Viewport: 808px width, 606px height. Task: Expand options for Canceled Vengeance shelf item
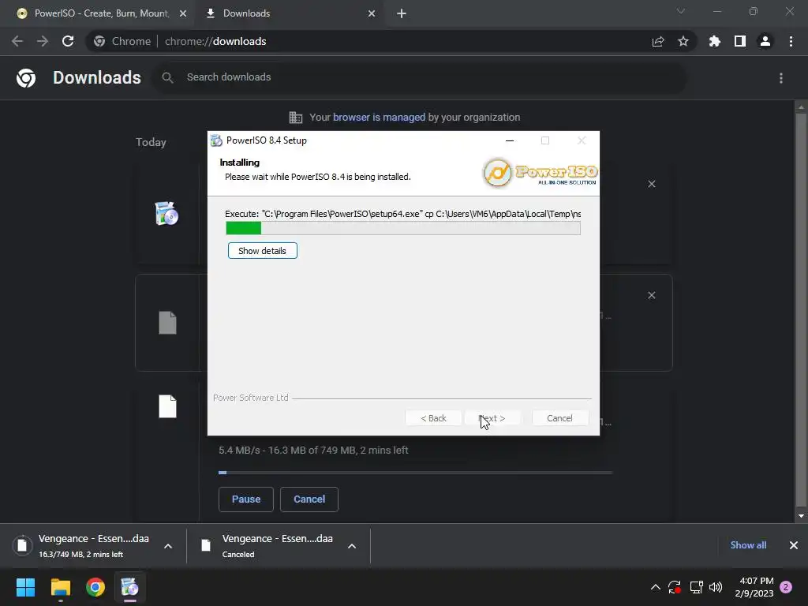point(352,546)
